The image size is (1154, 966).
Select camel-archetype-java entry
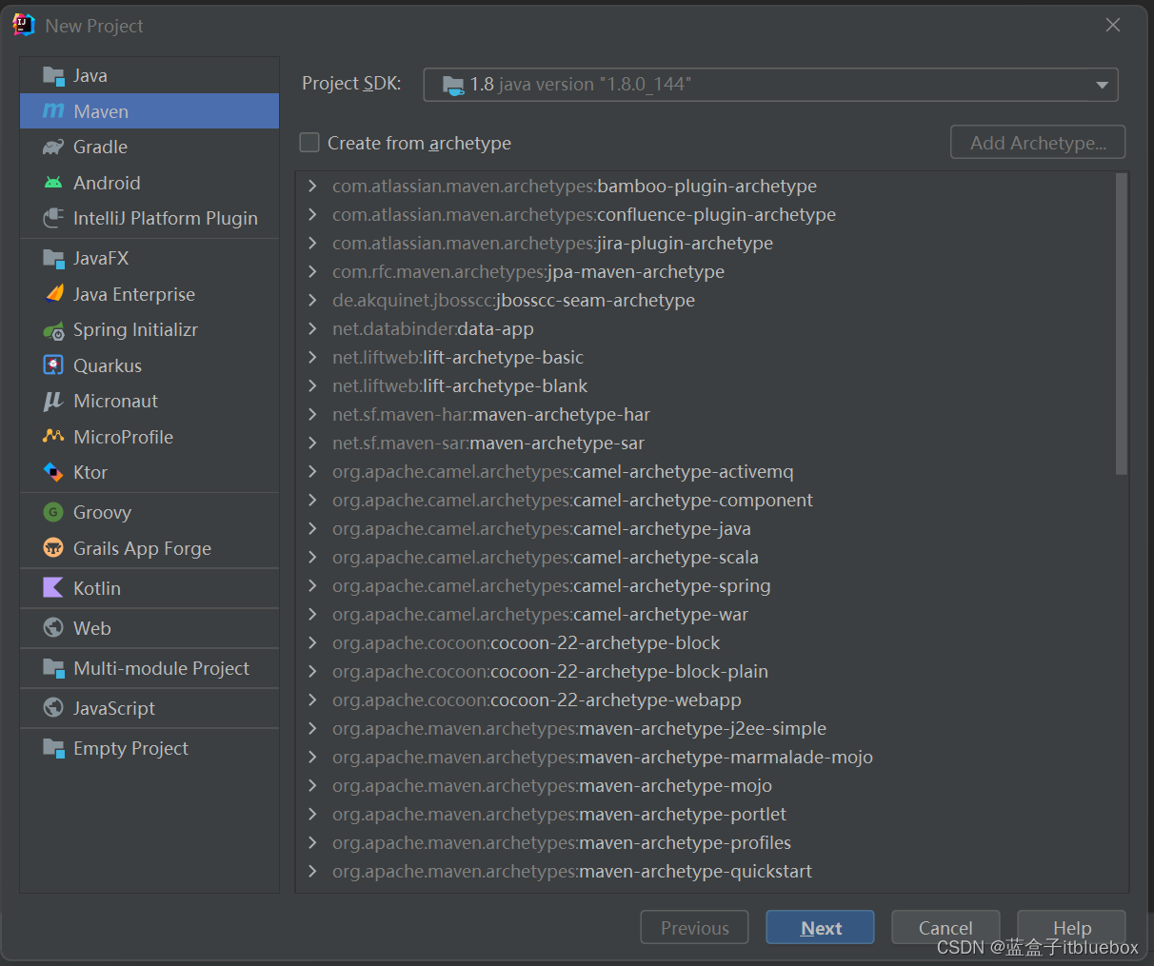click(541, 528)
